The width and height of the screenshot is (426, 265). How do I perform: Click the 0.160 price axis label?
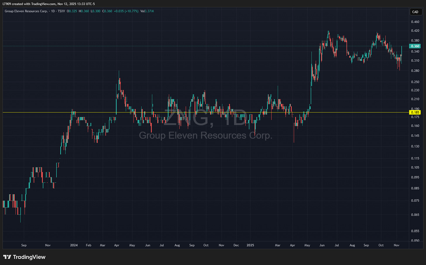click(415, 126)
